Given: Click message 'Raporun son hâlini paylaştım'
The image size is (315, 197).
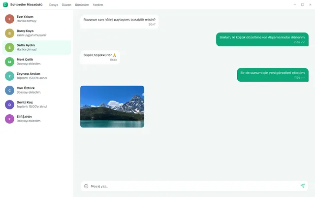Looking at the screenshot, I should [119, 22].
